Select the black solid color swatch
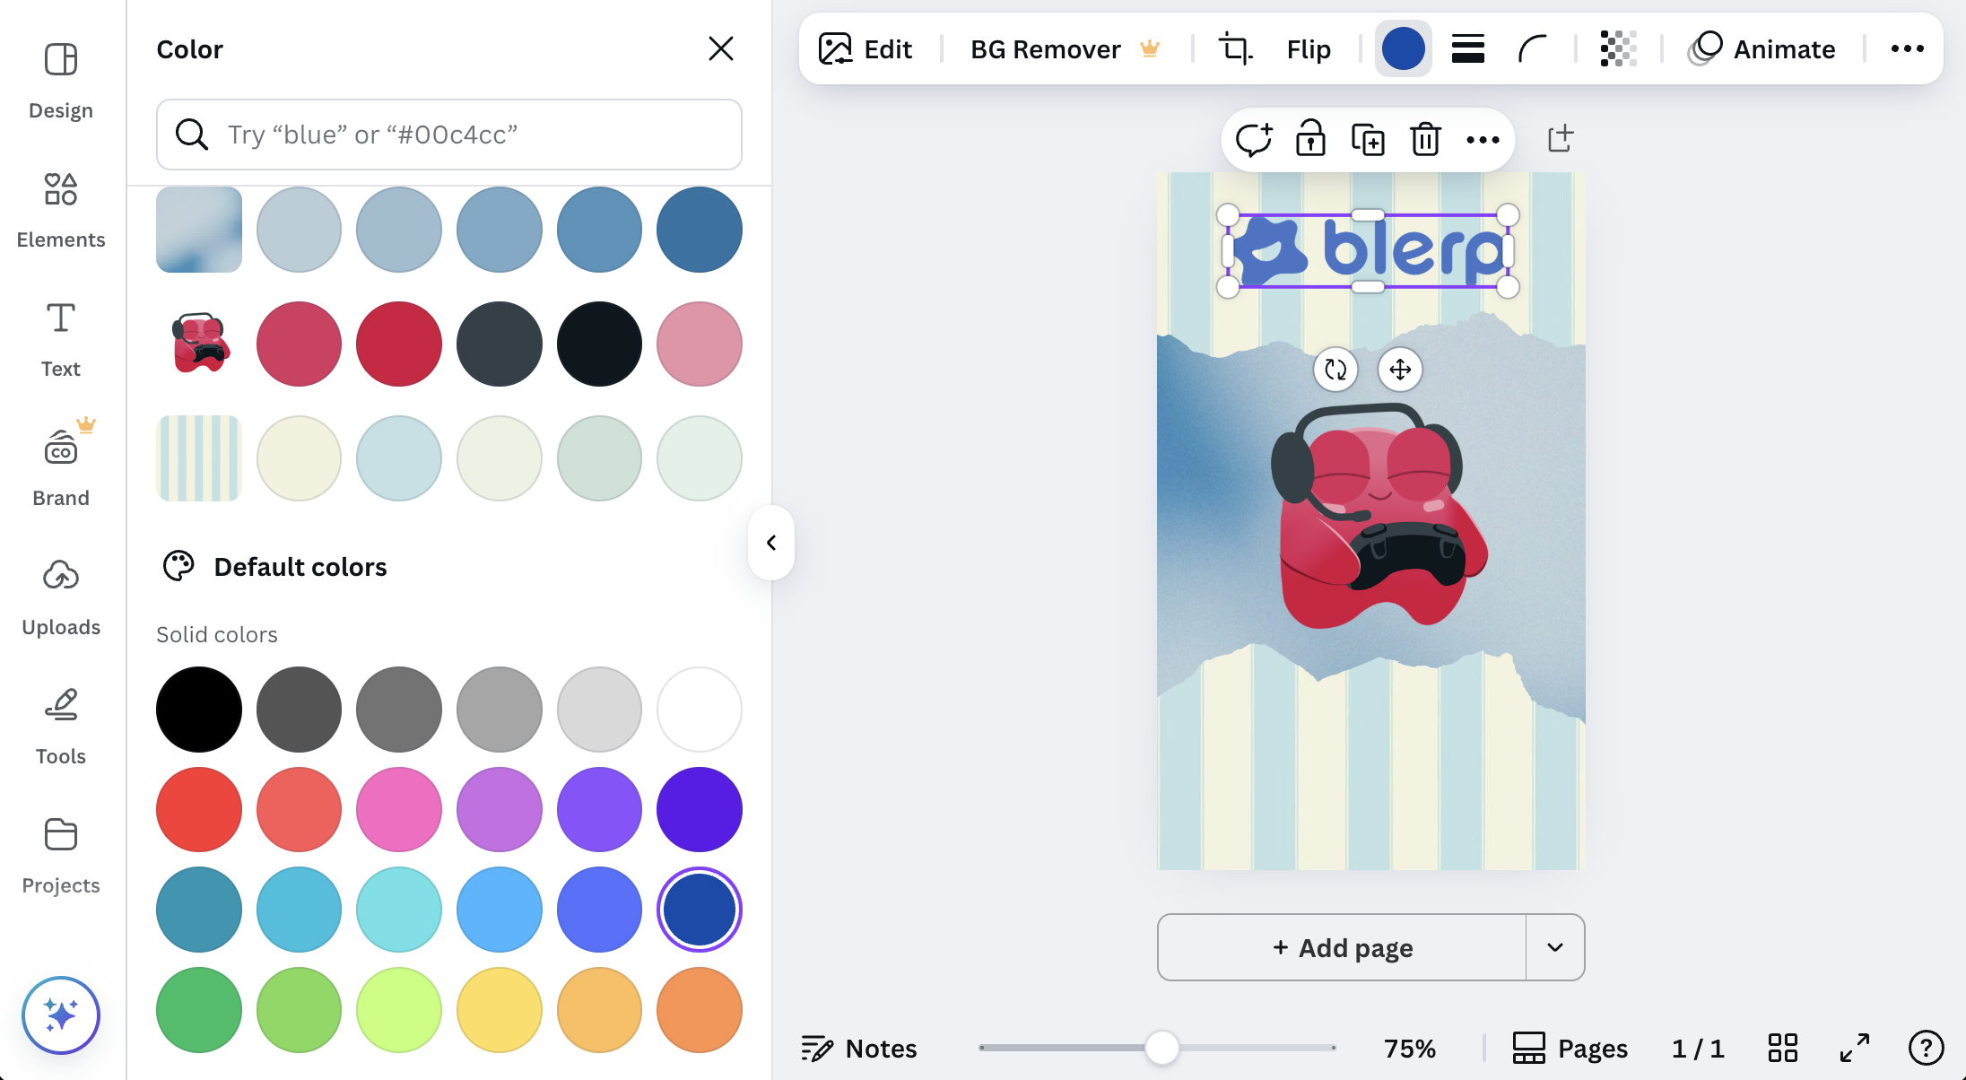 [x=199, y=710]
